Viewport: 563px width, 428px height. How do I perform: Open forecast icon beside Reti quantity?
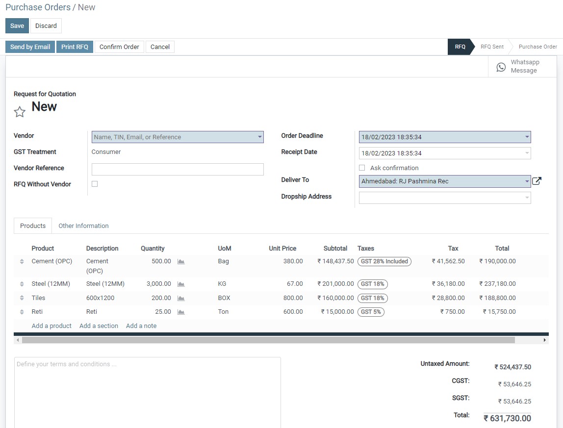(x=180, y=311)
